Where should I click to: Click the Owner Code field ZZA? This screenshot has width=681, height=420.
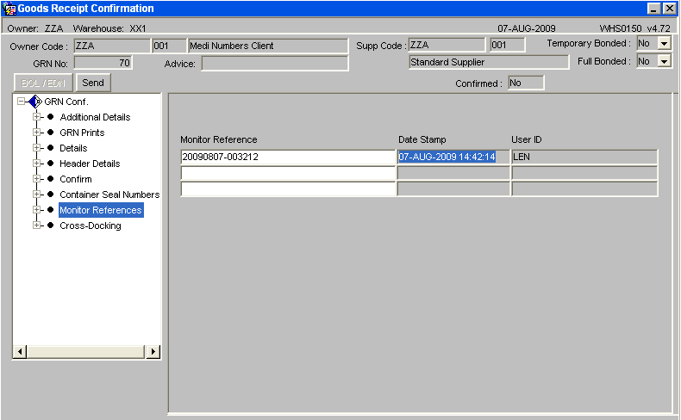point(112,46)
